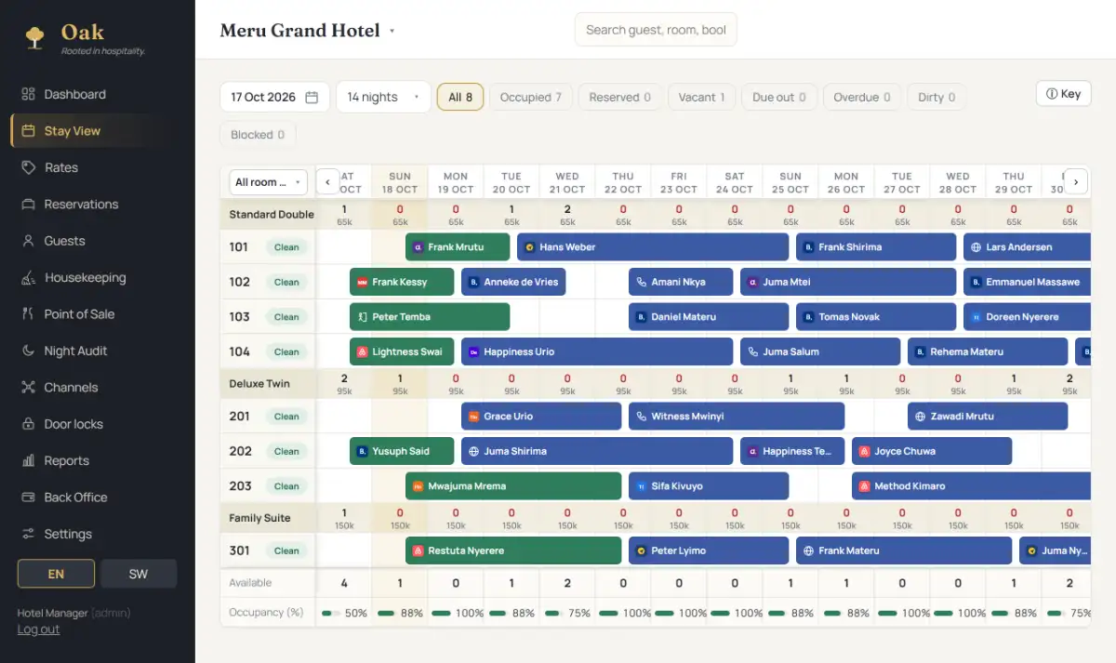Click the Point of Sale cutlery icon
This screenshot has width=1116, height=663.
[28, 314]
